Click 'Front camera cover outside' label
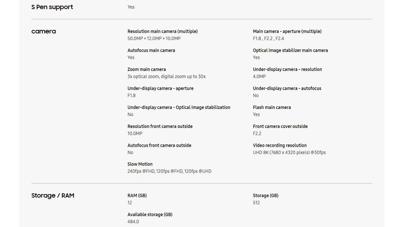404x227 pixels. pyautogui.click(x=280, y=126)
